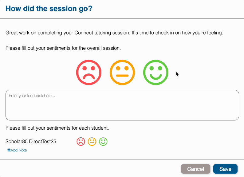Select the large red sad face

[89, 73]
